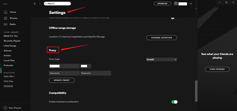Screen dimensions: 237x111
Task: Open Browse in the sidebar
Action: point(14,18)
